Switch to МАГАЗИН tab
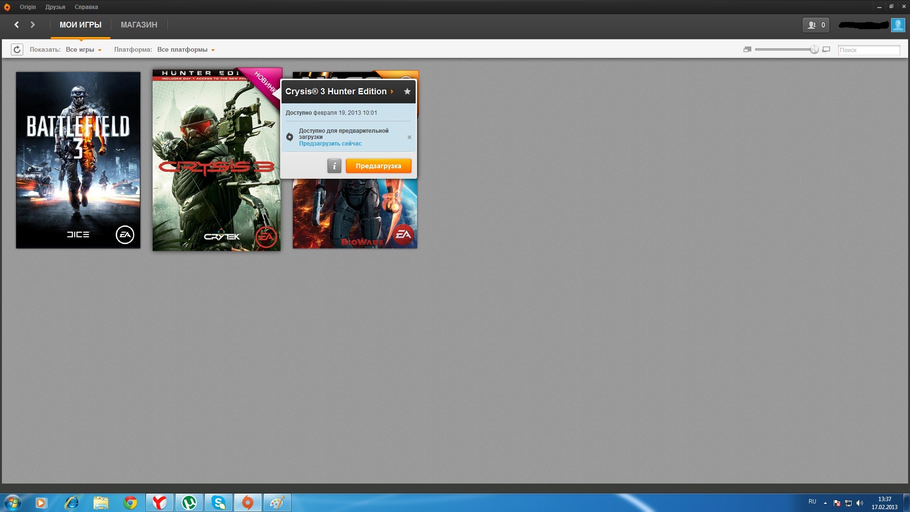 point(139,25)
